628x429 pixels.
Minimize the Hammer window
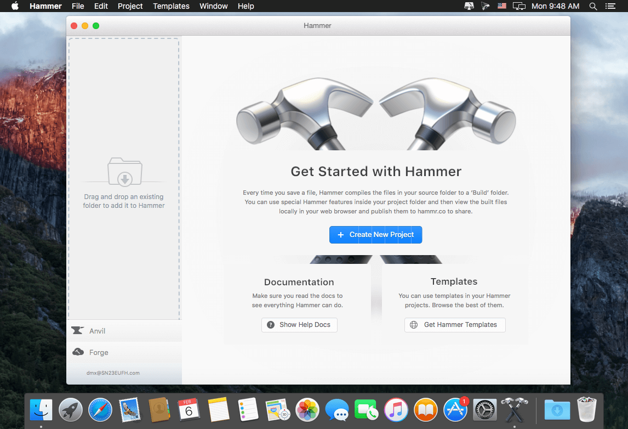pos(85,26)
